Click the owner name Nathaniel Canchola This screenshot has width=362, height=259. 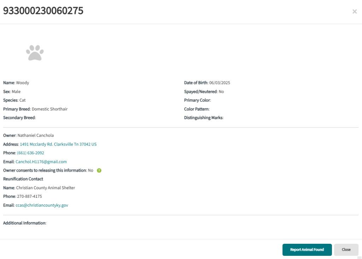point(36,135)
